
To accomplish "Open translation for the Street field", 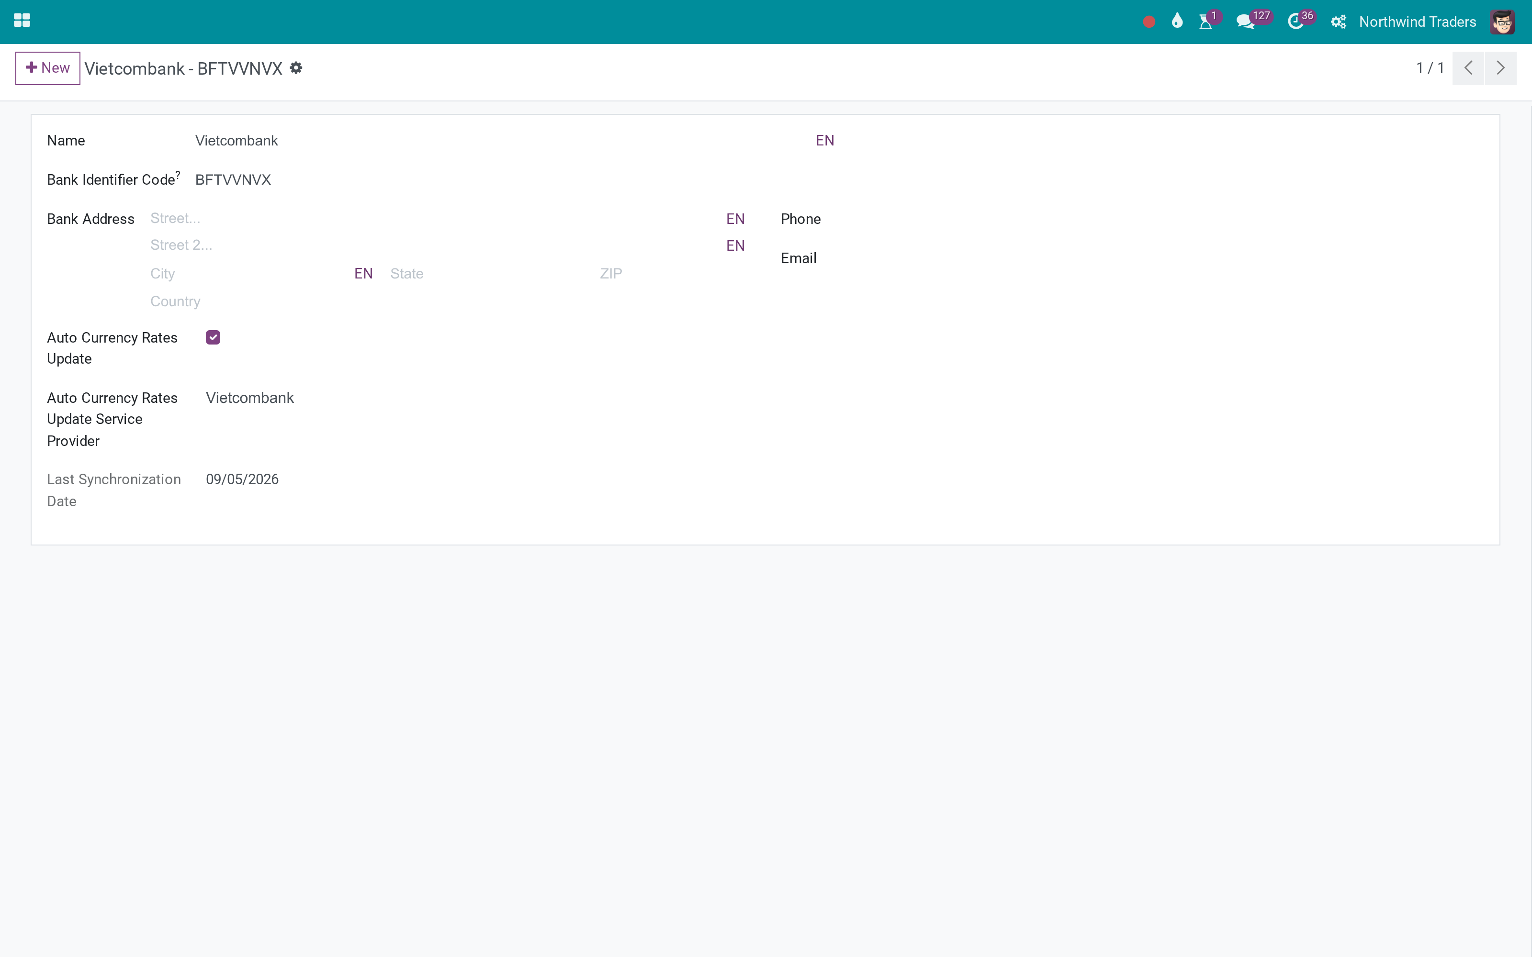I will pyautogui.click(x=735, y=219).
